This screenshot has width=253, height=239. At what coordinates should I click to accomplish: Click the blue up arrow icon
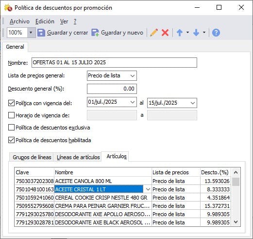[x=180, y=33]
